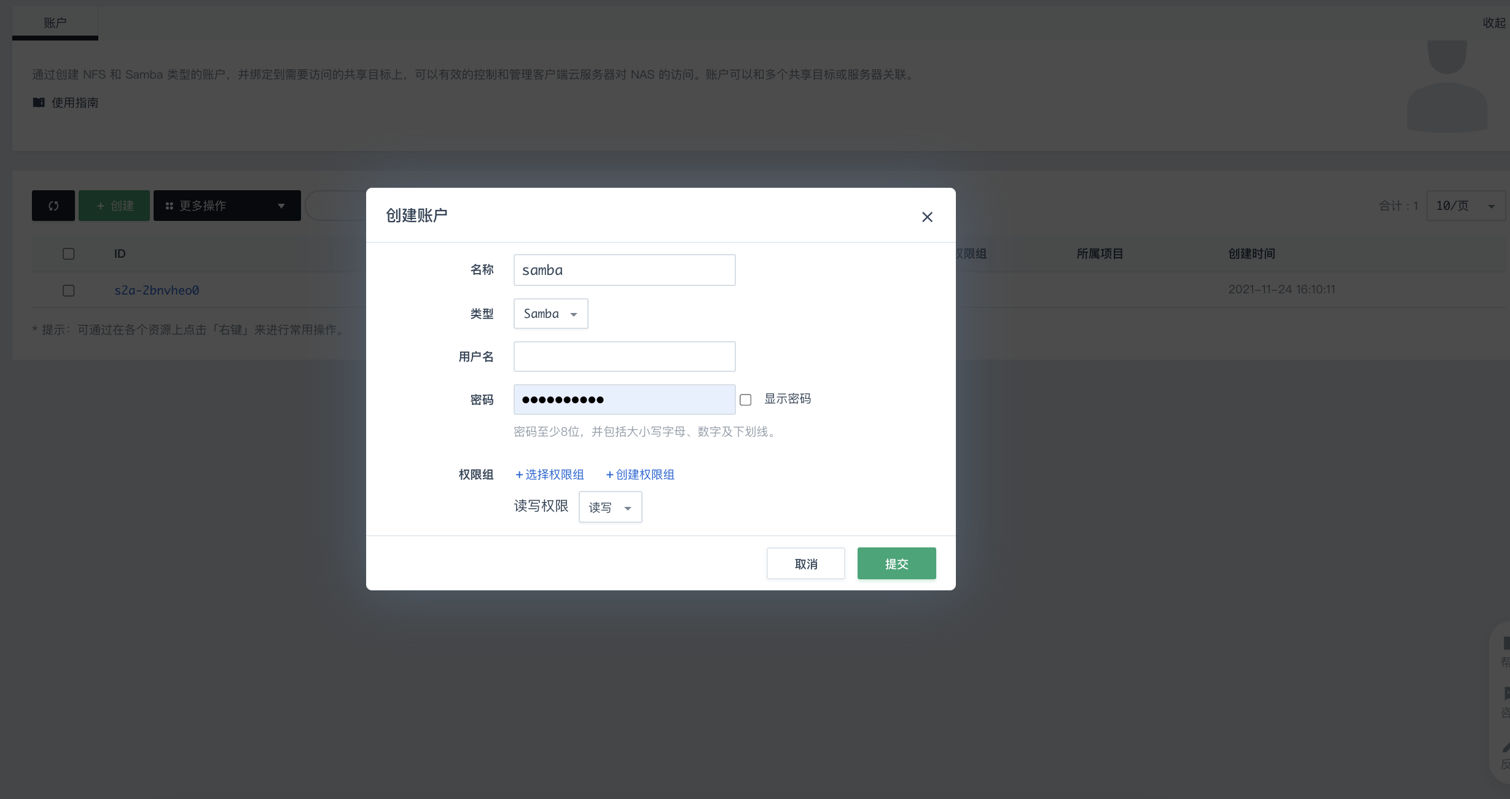Click the plus icon before 选择权限组
The width and height of the screenshot is (1510, 799).
[519, 474]
